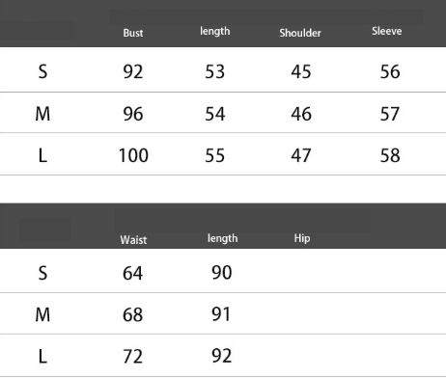Select the top table's length header

click(214, 31)
